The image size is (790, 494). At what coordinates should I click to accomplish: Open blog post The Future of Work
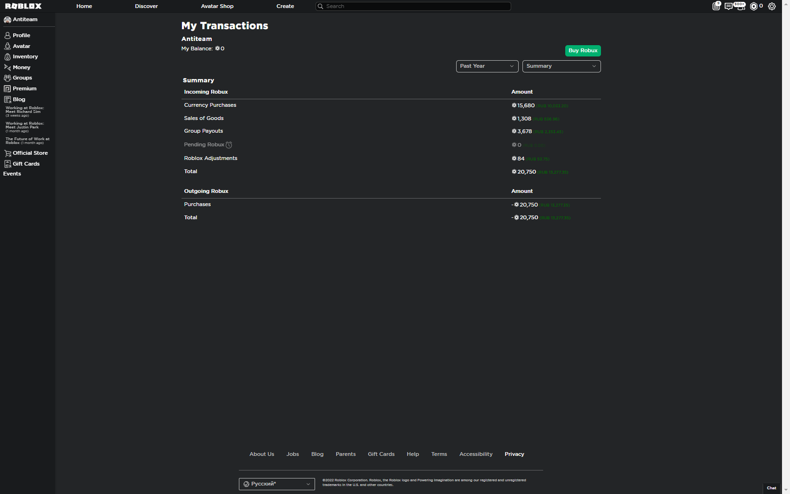[x=27, y=141]
